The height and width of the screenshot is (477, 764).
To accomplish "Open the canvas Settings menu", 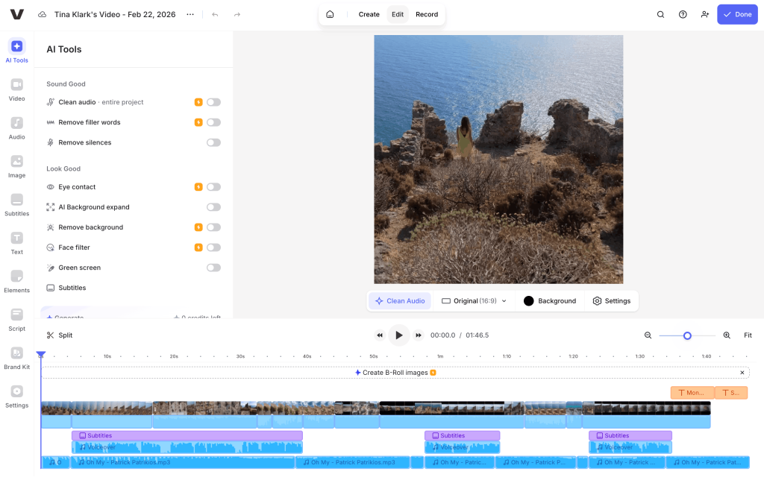I will click(611, 301).
